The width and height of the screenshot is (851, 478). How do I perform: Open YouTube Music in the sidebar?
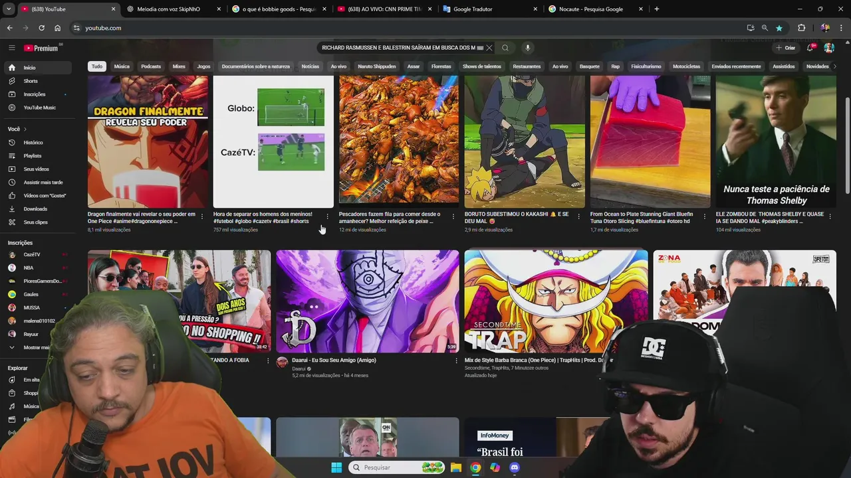click(x=37, y=108)
